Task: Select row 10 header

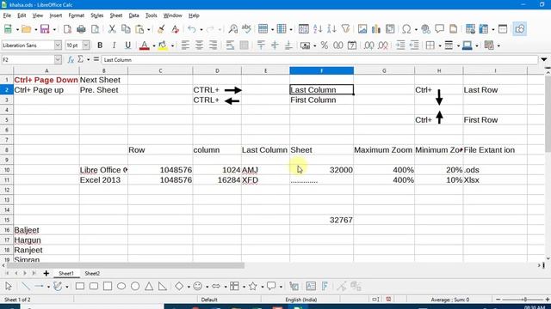Action: (7, 170)
